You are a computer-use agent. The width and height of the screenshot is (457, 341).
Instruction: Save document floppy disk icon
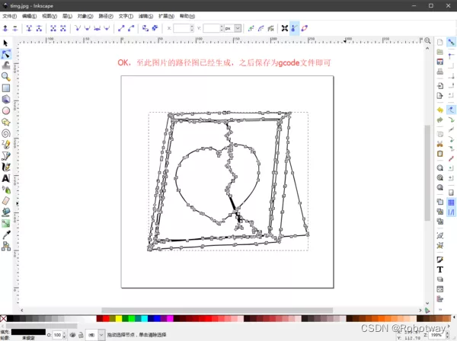tap(440, 62)
